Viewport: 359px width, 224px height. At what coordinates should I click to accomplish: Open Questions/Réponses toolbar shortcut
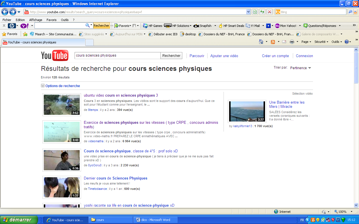click(320, 26)
